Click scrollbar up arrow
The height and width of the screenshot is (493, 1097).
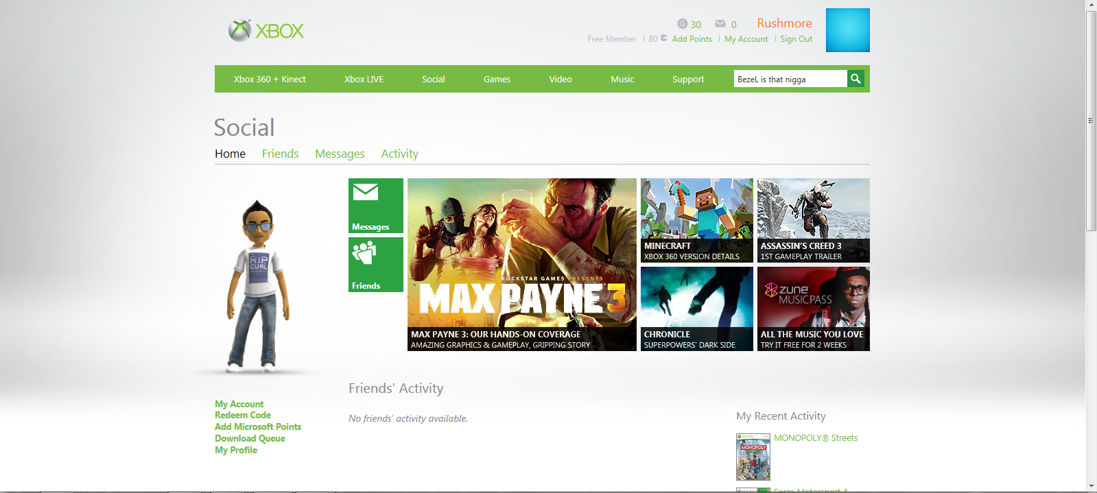click(1091, 5)
